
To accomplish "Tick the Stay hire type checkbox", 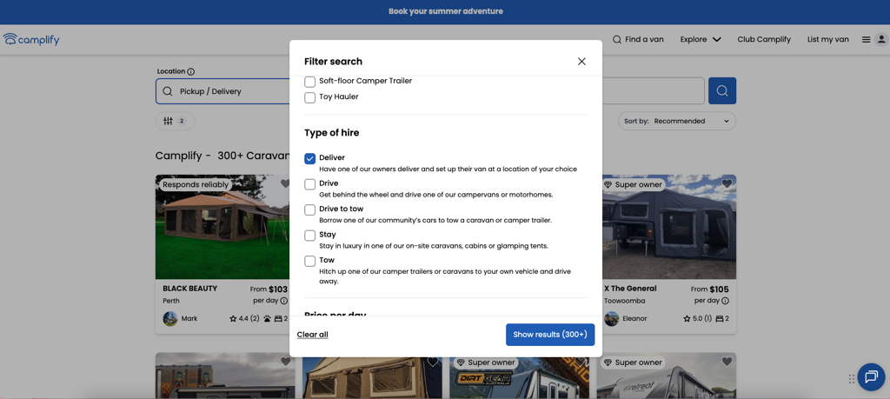I will pyautogui.click(x=309, y=236).
